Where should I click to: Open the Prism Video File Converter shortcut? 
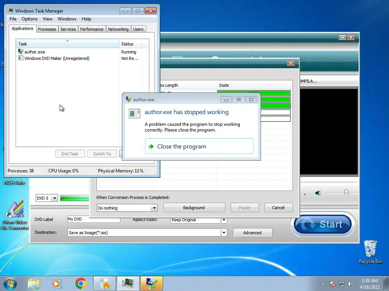click(15, 215)
